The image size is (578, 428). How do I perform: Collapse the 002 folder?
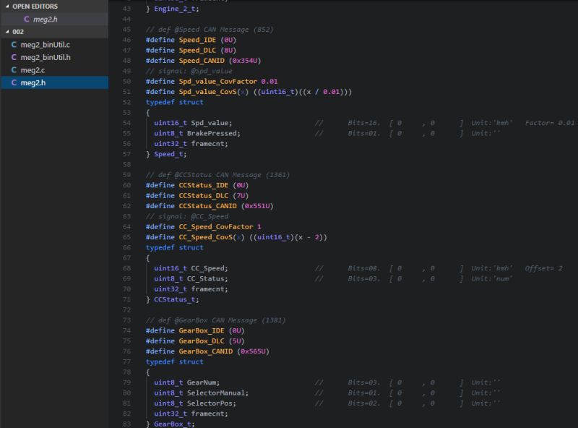[x=6, y=32]
